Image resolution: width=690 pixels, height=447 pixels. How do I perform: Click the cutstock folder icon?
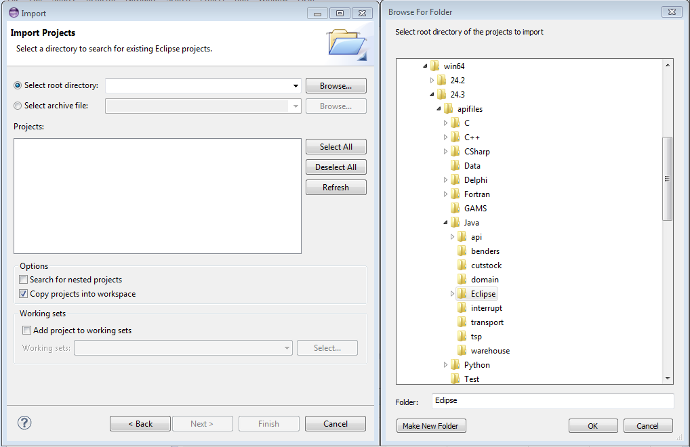coord(462,265)
